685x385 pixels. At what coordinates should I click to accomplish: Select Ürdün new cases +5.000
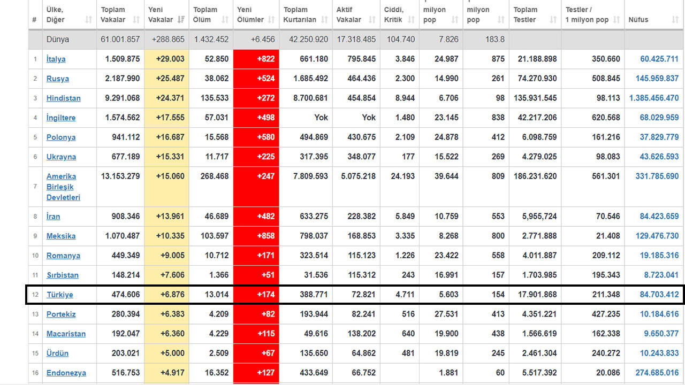[x=172, y=353]
